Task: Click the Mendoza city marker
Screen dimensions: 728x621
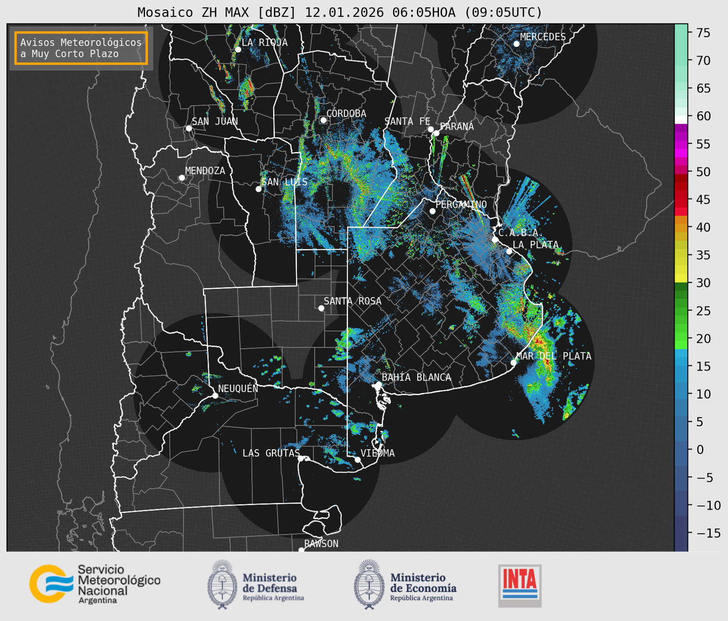Action: pyautogui.click(x=182, y=178)
